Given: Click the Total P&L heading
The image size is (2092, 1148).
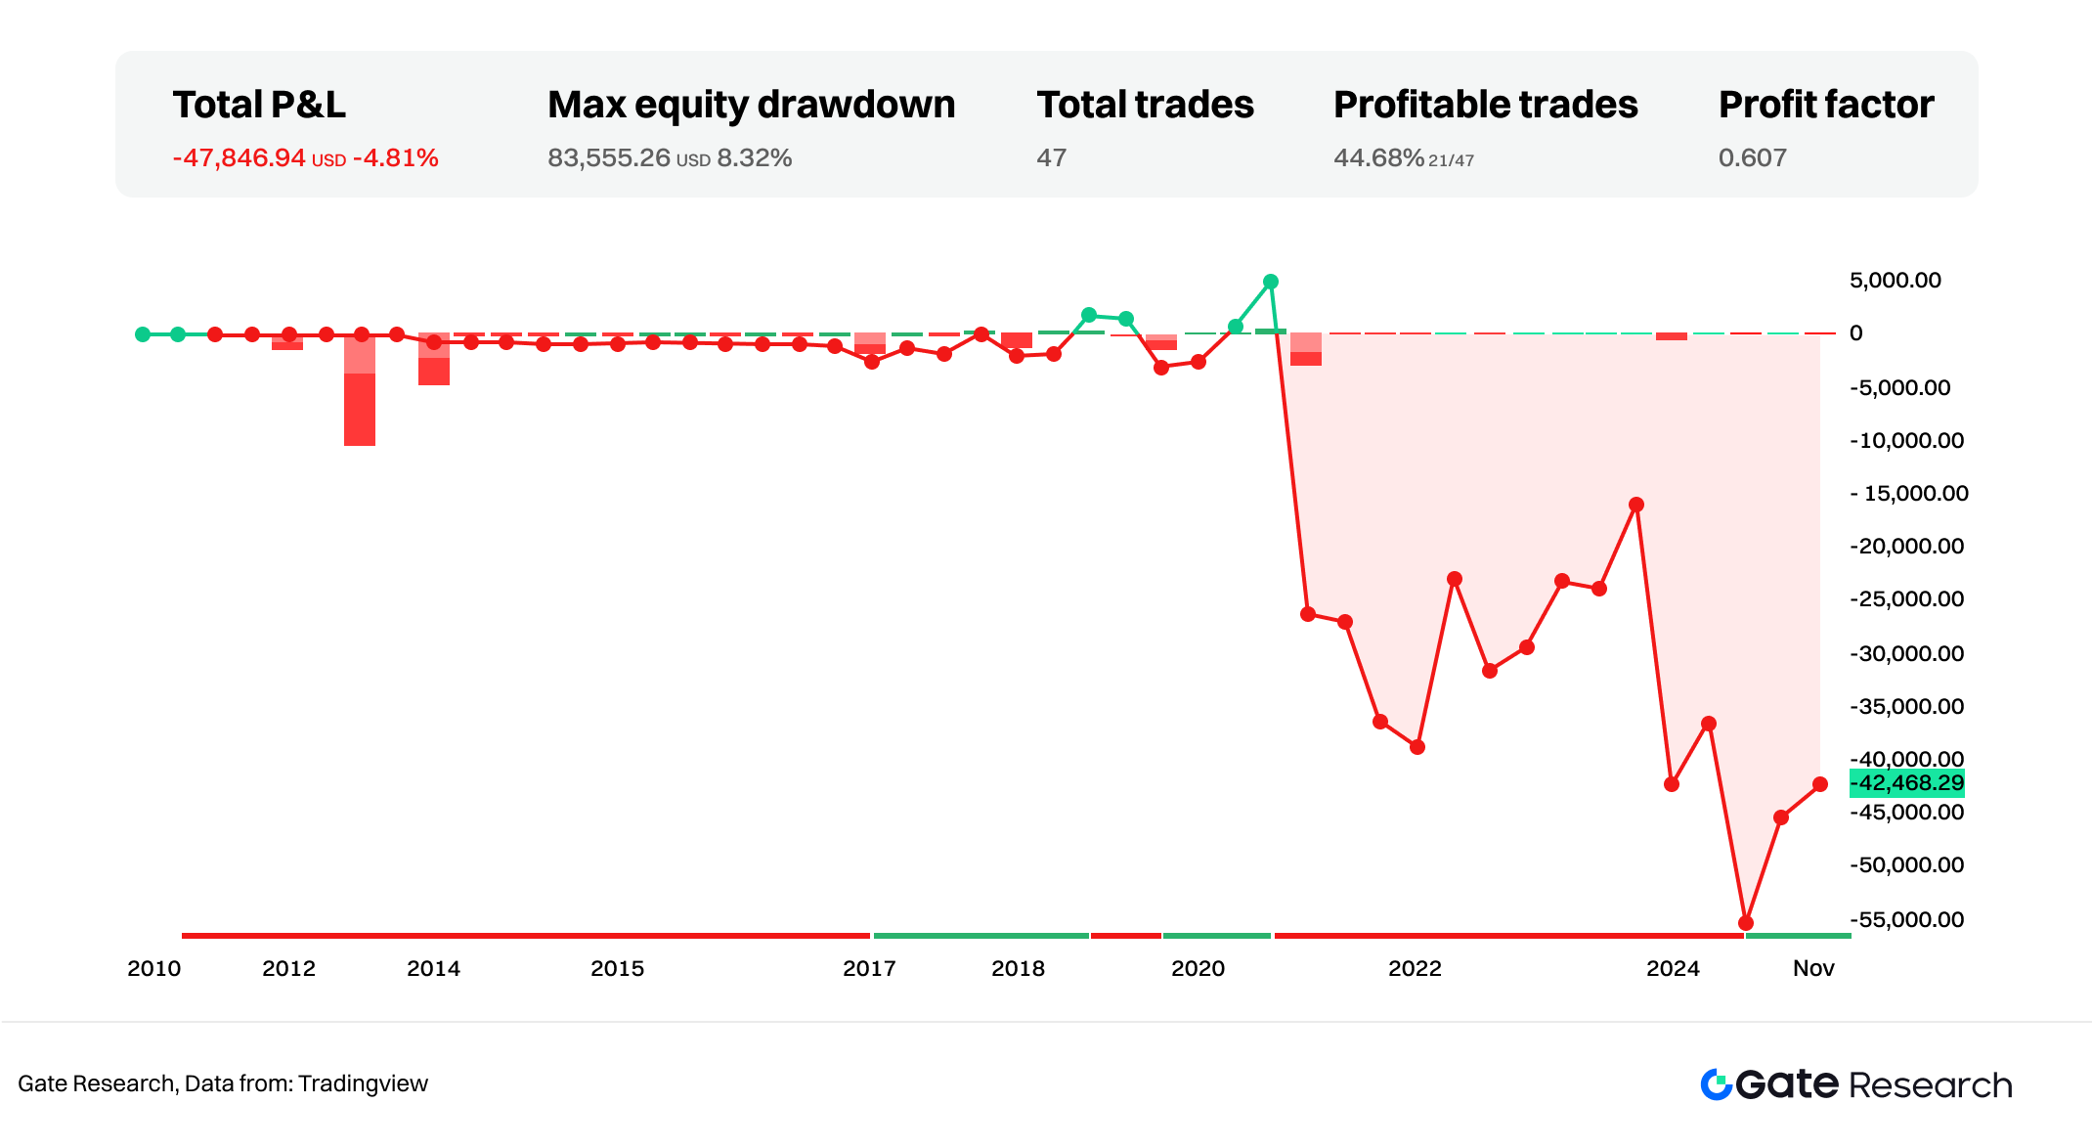Looking at the screenshot, I should 259,105.
